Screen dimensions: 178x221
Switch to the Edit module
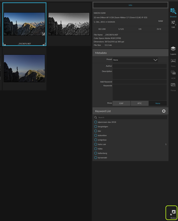click(173, 24)
